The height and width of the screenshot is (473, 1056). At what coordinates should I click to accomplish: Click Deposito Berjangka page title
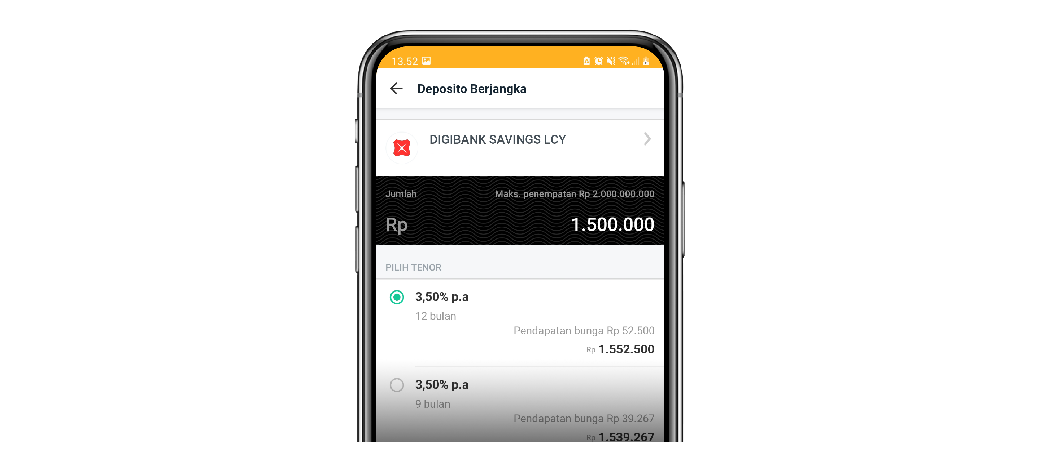[x=471, y=89]
